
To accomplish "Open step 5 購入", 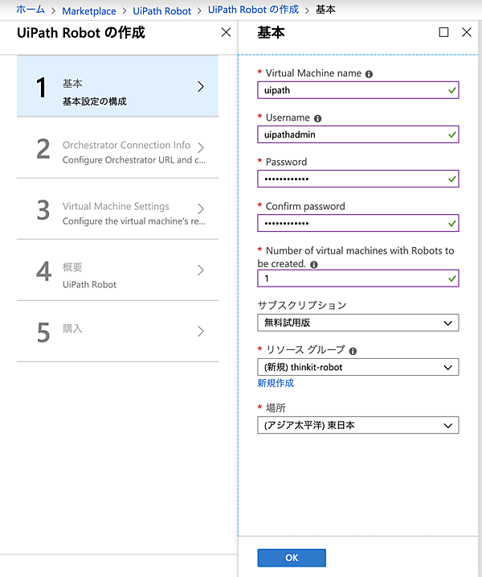I will coord(117,332).
